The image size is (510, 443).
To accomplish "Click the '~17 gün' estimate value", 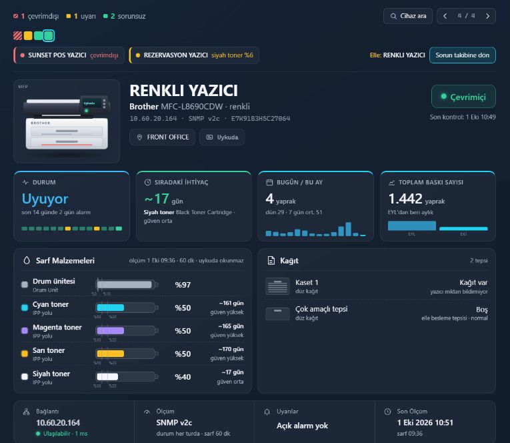I will coord(163,199).
